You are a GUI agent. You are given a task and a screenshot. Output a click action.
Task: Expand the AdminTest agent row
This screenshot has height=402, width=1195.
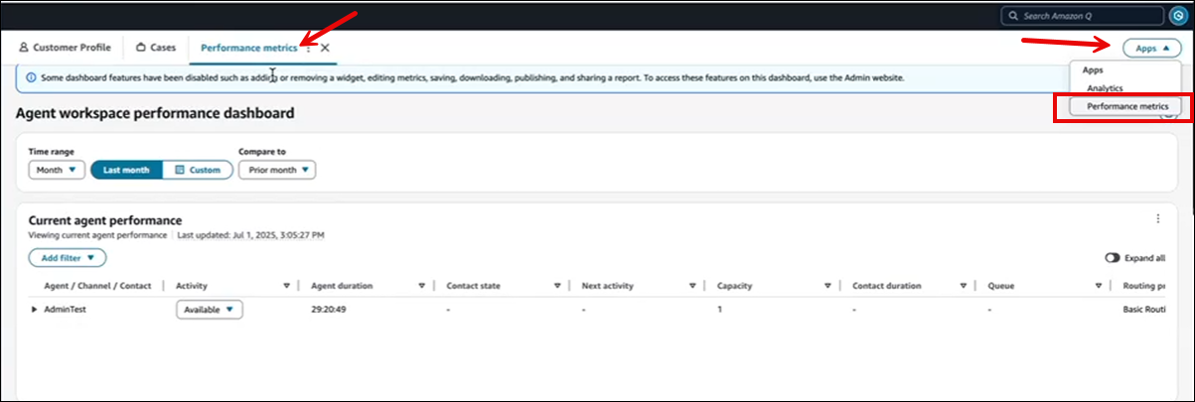pyautogui.click(x=34, y=310)
